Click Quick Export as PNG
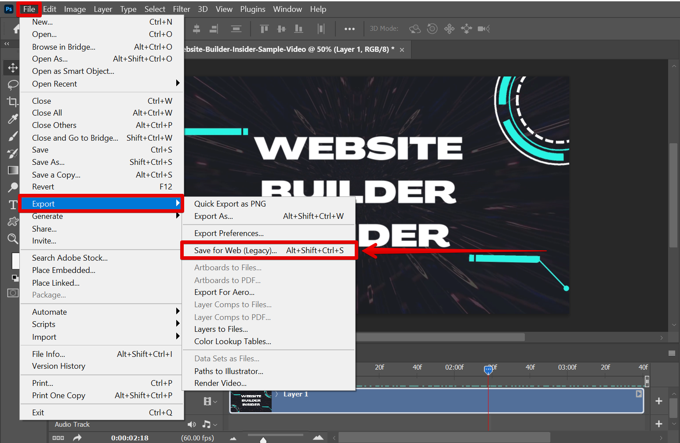Screen dimensions: 680x443 click(x=230, y=204)
